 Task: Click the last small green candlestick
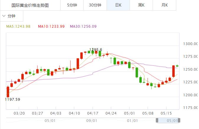point(177,66)
